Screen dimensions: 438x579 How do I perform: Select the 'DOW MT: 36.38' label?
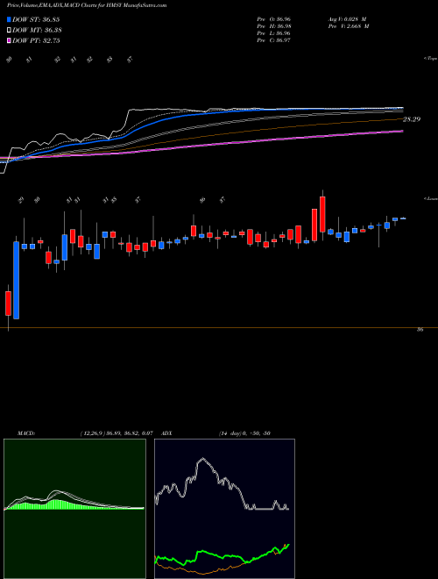pos(37,31)
